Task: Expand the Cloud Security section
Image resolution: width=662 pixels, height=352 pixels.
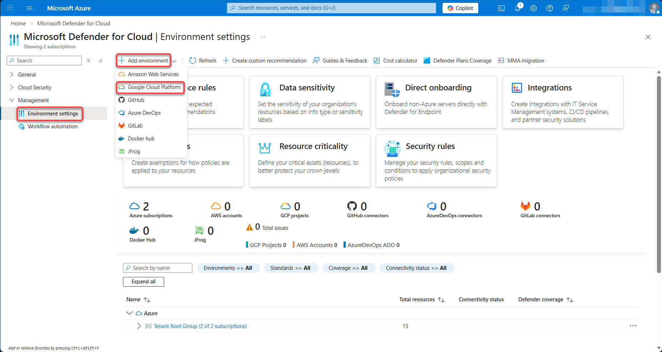Action: pyautogui.click(x=12, y=88)
